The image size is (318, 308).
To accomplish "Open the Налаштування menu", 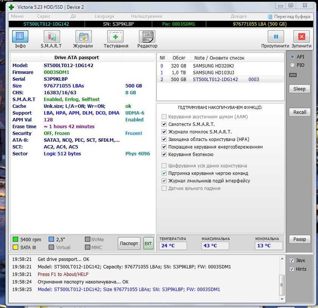I will click(147, 16).
